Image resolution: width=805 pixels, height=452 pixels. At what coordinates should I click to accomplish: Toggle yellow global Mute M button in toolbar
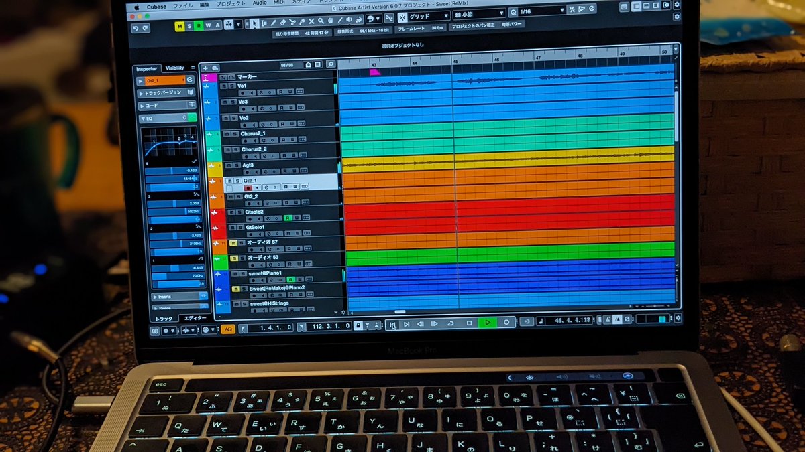180,26
